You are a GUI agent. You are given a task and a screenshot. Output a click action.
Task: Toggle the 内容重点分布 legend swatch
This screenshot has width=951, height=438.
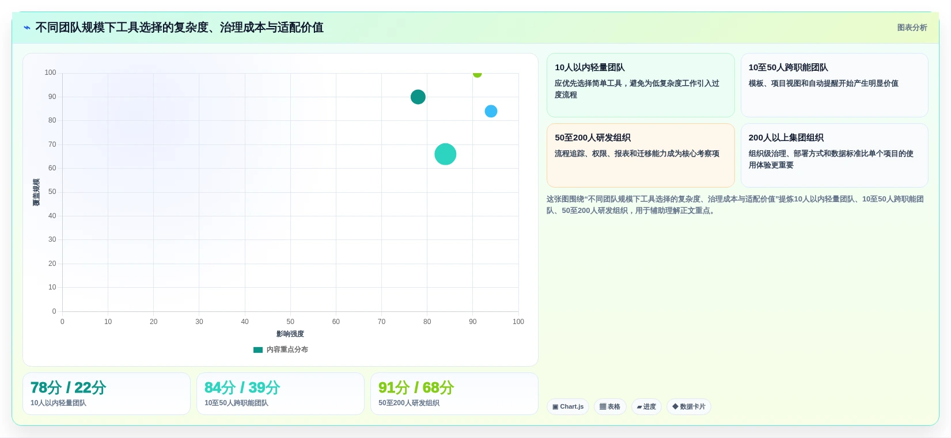(x=258, y=349)
